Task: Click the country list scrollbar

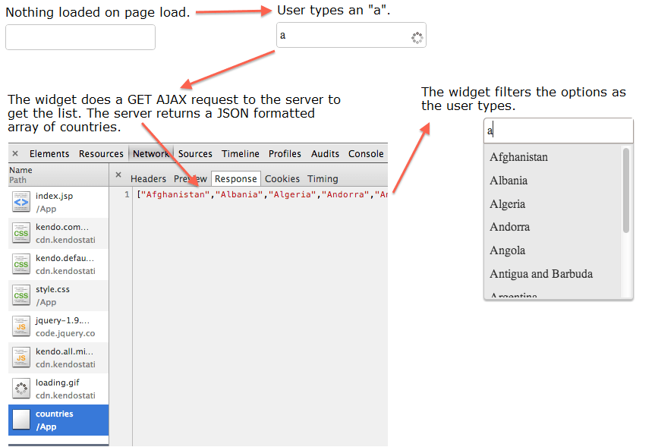Action: pos(626,190)
